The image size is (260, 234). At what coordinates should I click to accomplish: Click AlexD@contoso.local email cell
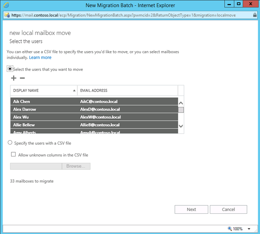(100, 109)
